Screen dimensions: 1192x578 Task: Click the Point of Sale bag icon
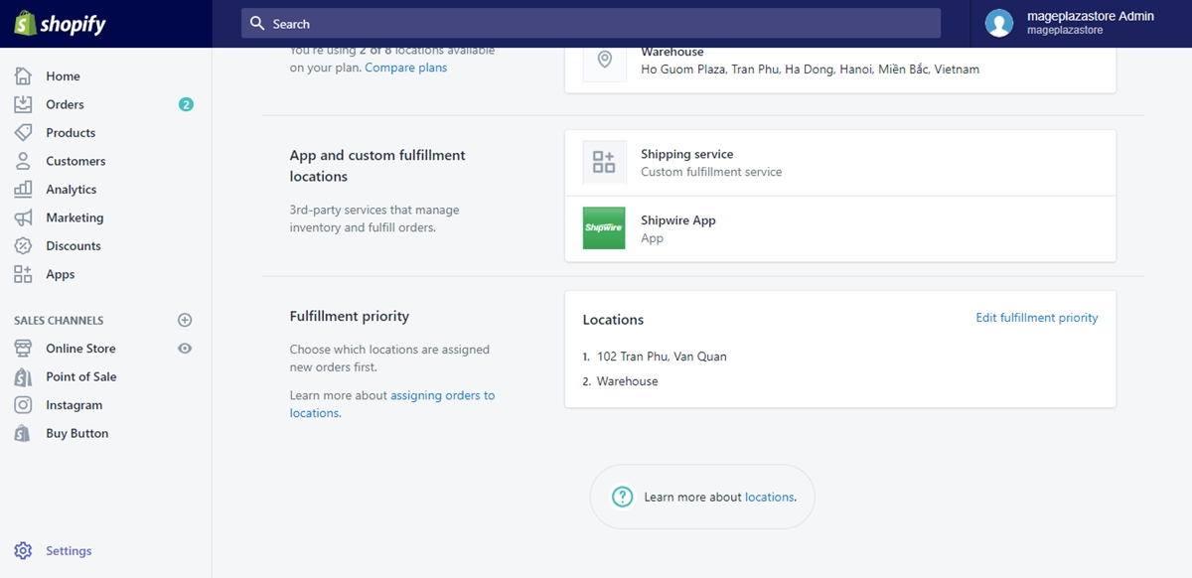tap(23, 377)
